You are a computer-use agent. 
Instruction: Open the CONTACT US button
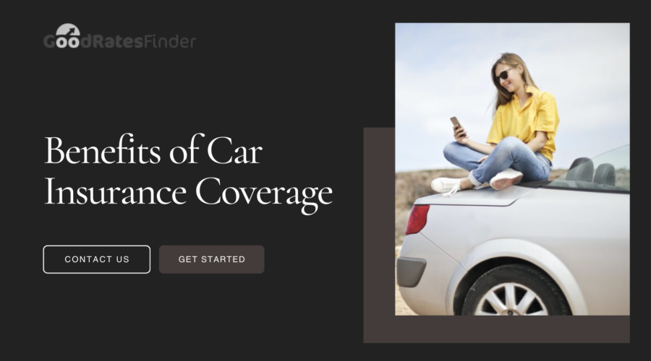click(97, 259)
